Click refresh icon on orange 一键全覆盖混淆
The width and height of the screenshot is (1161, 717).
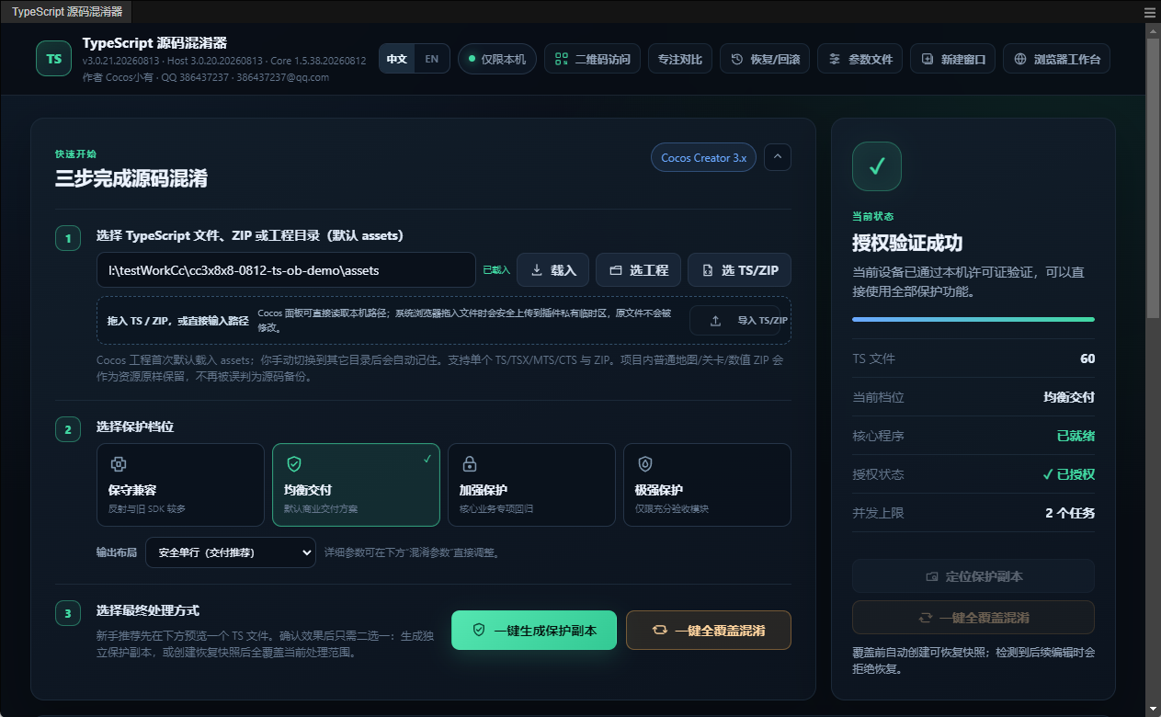[659, 630]
